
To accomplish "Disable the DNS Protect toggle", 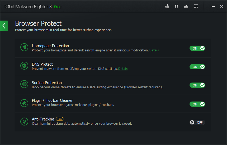I will point(197,67).
